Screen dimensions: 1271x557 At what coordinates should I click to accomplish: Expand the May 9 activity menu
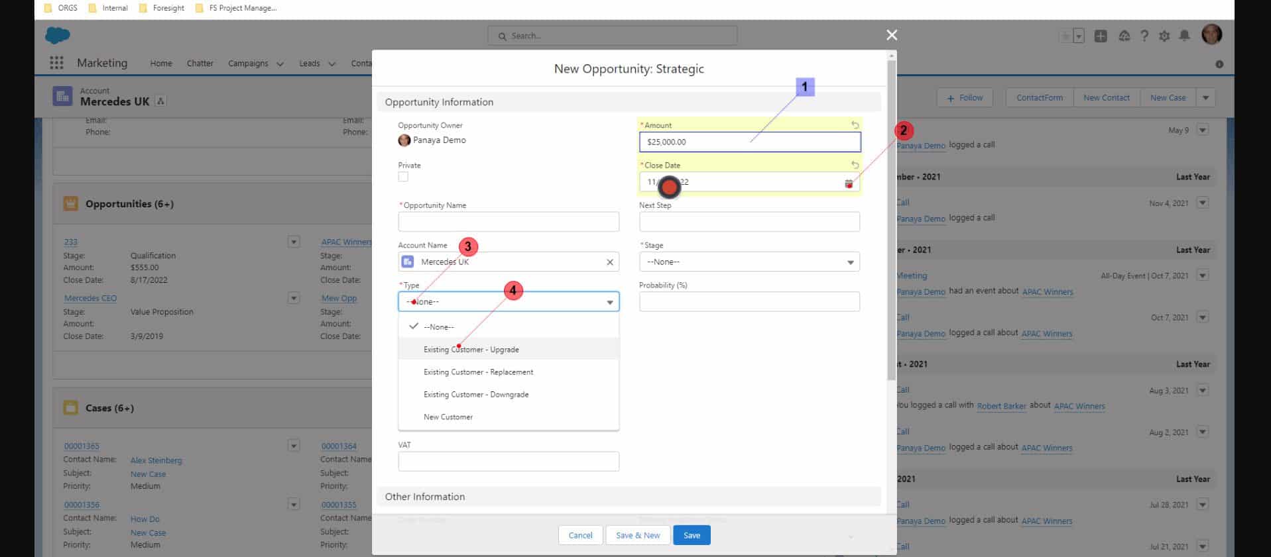1203,130
